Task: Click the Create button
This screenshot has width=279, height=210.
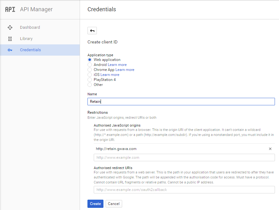Action: [x=95, y=203]
